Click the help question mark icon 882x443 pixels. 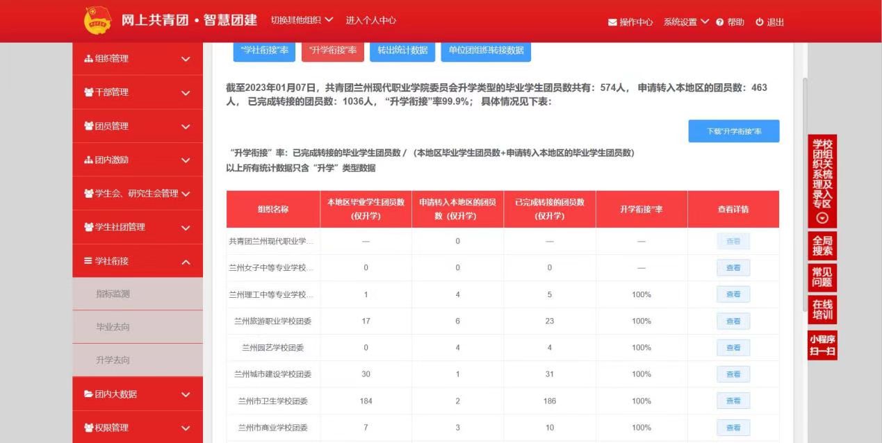pos(720,22)
